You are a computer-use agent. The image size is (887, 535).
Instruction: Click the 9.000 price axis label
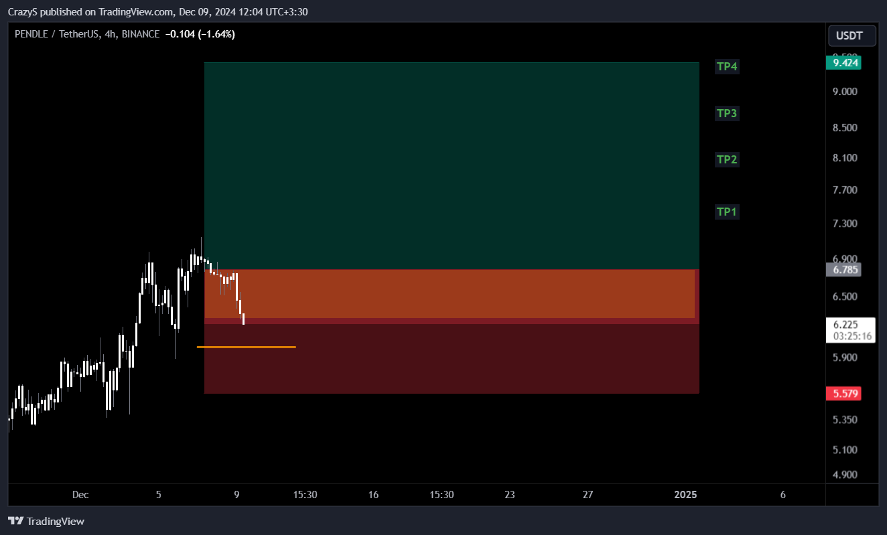(x=845, y=92)
